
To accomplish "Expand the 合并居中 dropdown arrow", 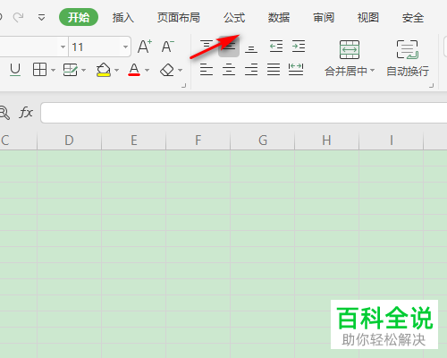I will [x=372, y=71].
